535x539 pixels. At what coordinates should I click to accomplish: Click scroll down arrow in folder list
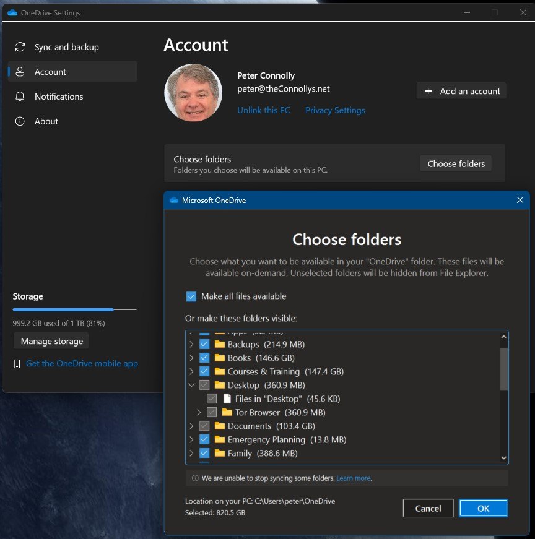[x=503, y=458]
